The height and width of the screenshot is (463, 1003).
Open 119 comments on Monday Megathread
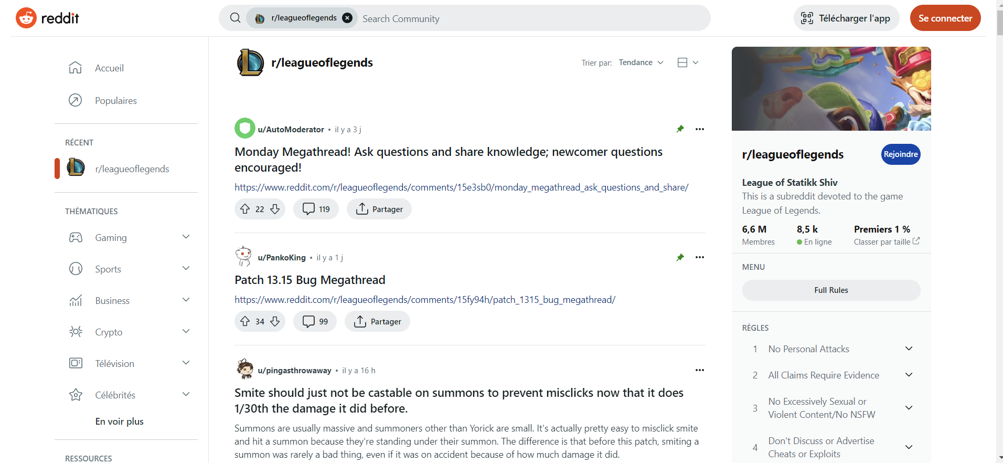pos(316,209)
